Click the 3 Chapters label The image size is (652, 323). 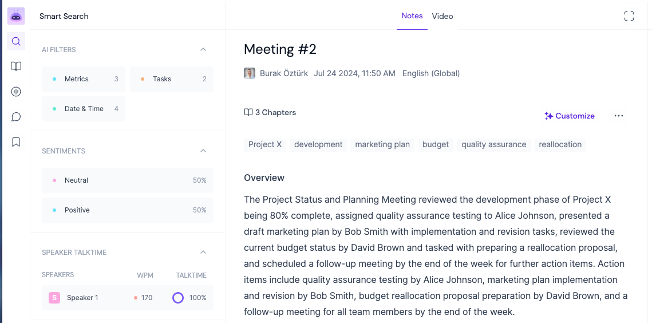pos(275,112)
